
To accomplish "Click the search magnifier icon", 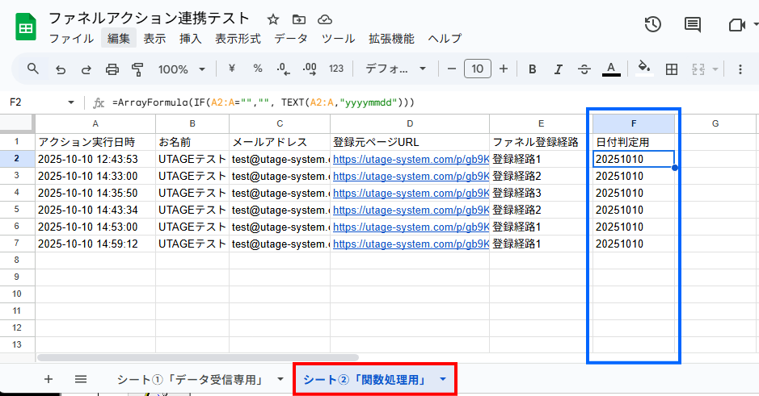I will pos(33,69).
